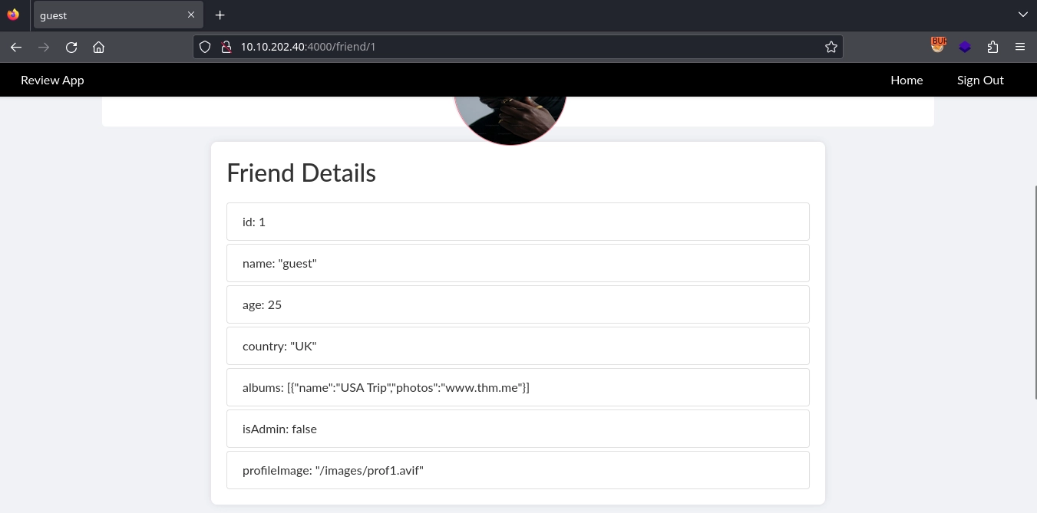Screen dimensions: 1037x513
Task: Select the guest browser tab
Action: (x=107, y=15)
